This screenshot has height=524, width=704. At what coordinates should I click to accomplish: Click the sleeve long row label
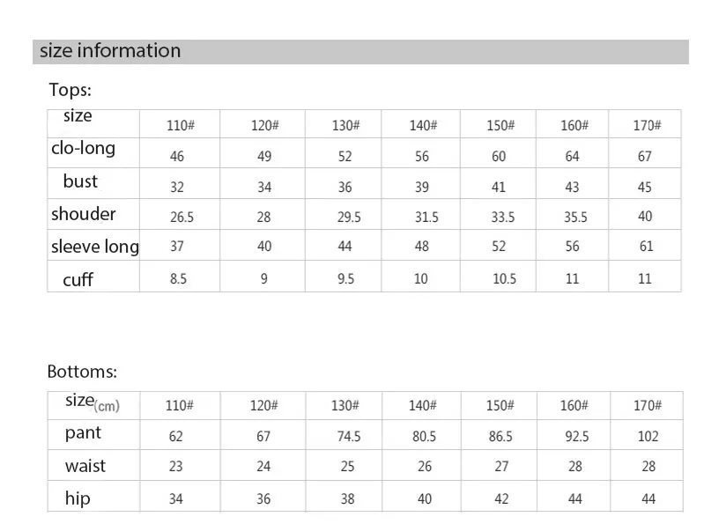(x=95, y=247)
